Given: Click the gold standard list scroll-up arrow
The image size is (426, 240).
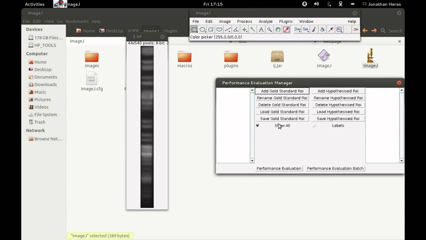Looking at the screenshot, I should pyautogui.click(x=252, y=90).
